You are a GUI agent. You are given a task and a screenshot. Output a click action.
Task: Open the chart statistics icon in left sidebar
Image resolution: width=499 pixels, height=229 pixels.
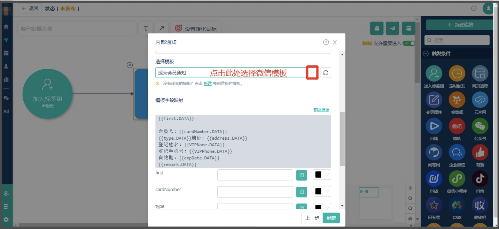pyautogui.click(x=6, y=79)
